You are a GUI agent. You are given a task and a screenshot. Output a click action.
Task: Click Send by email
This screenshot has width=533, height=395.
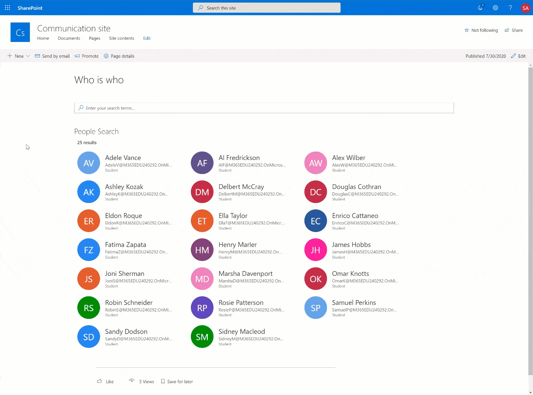tap(52, 56)
